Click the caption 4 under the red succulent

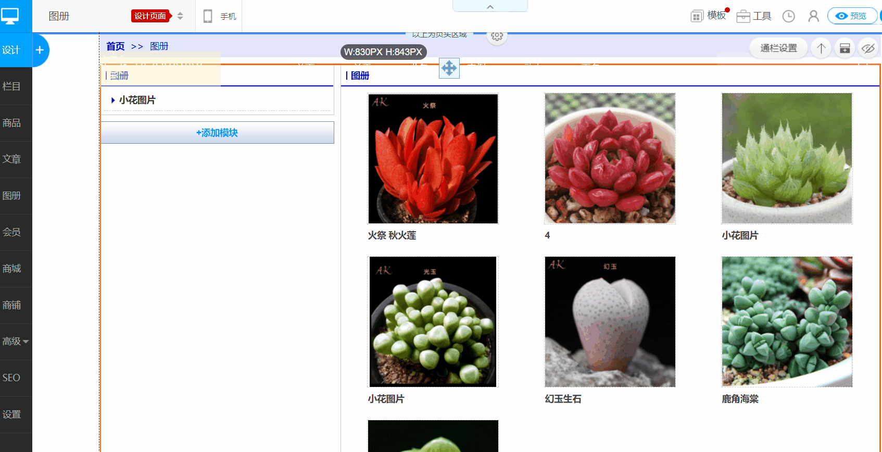[x=547, y=235]
